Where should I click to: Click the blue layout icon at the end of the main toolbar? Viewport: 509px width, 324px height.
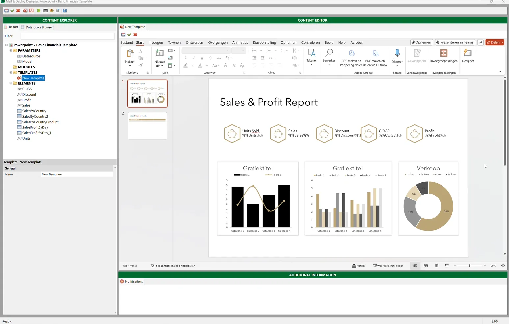[65, 11]
